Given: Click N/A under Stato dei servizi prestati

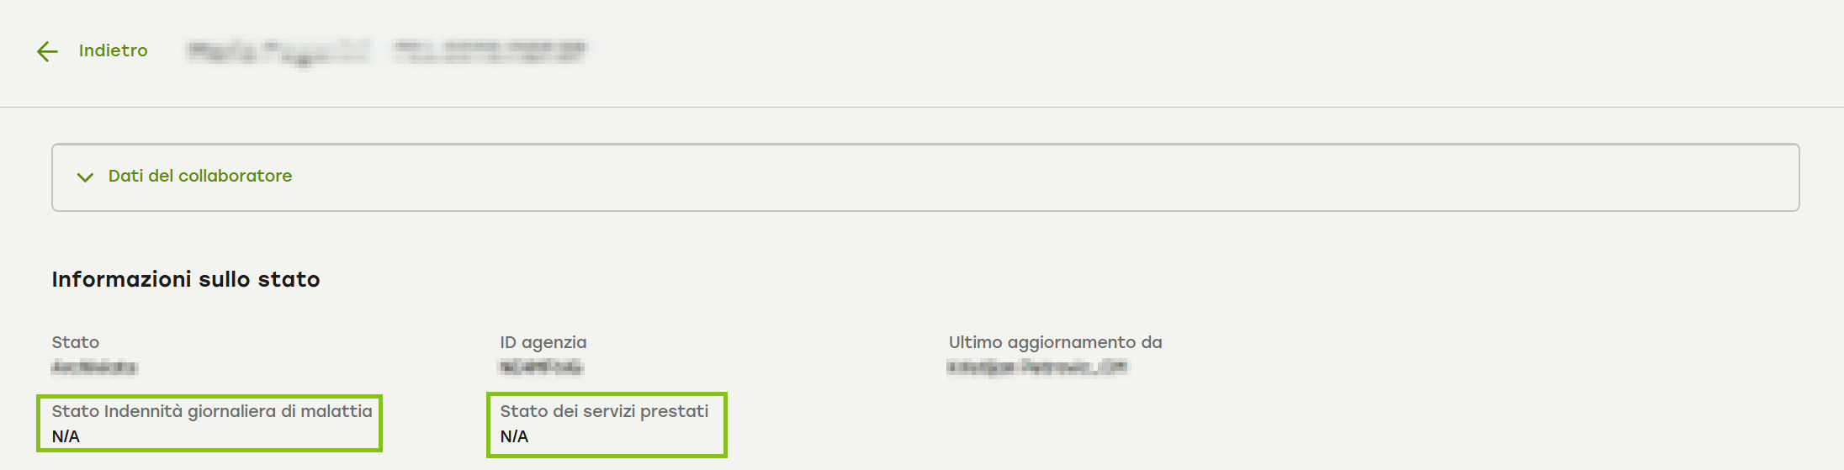Looking at the screenshot, I should click(x=514, y=436).
